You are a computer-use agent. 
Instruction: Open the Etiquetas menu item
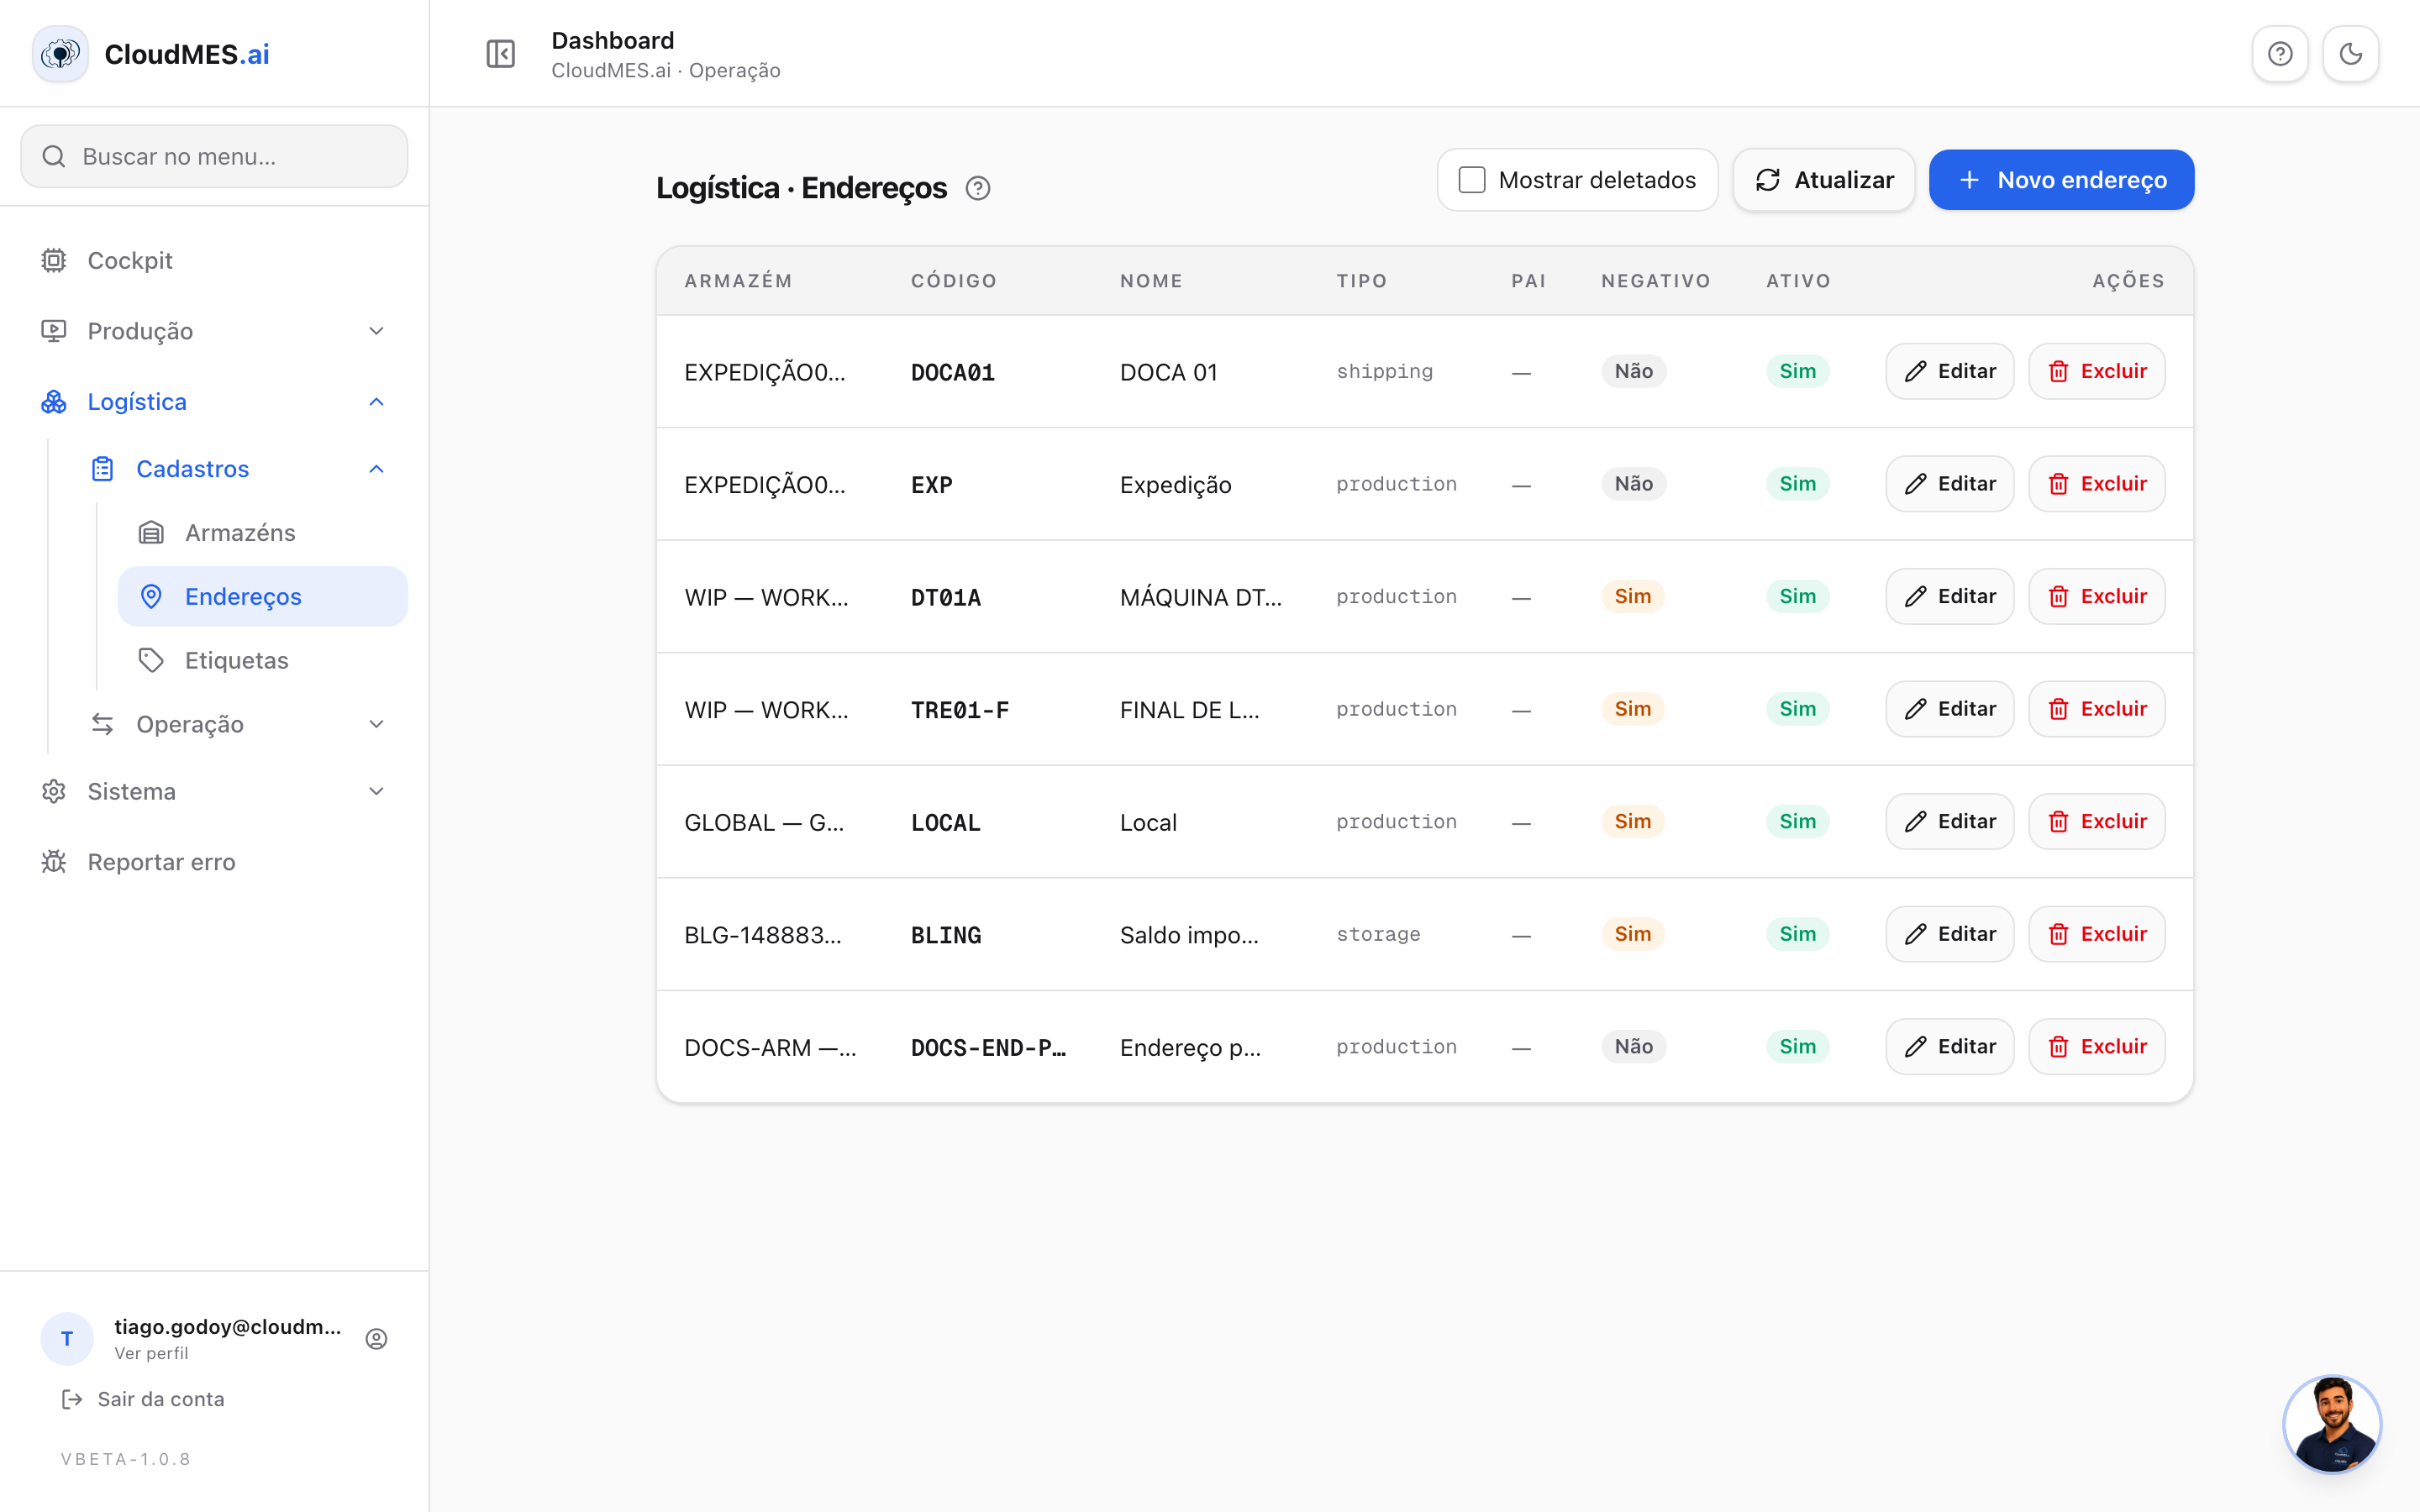pos(263,660)
